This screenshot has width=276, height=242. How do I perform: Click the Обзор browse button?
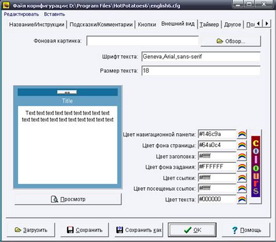[231, 41]
